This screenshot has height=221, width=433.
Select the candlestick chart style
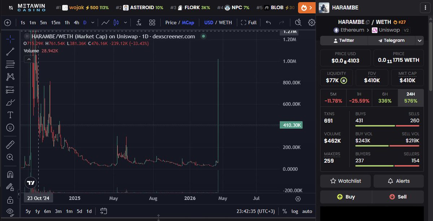(x=116, y=23)
